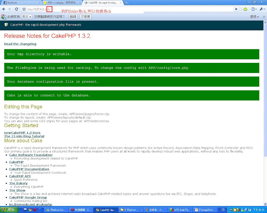Click the green extension icon in toolbar

pos(245,9)
